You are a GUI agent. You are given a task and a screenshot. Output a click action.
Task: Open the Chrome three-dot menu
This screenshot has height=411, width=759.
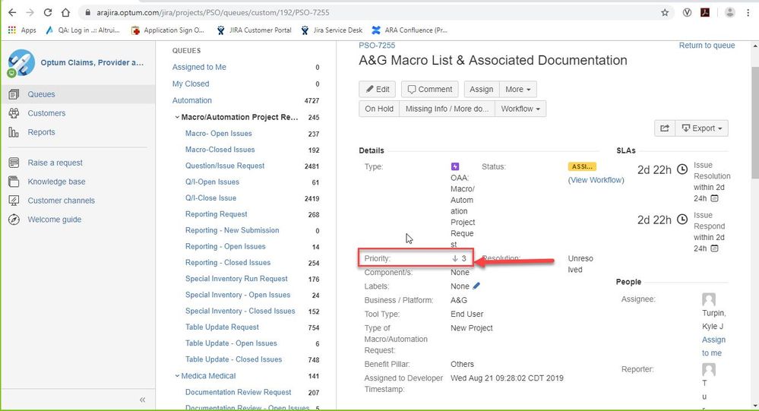point(748,13)
